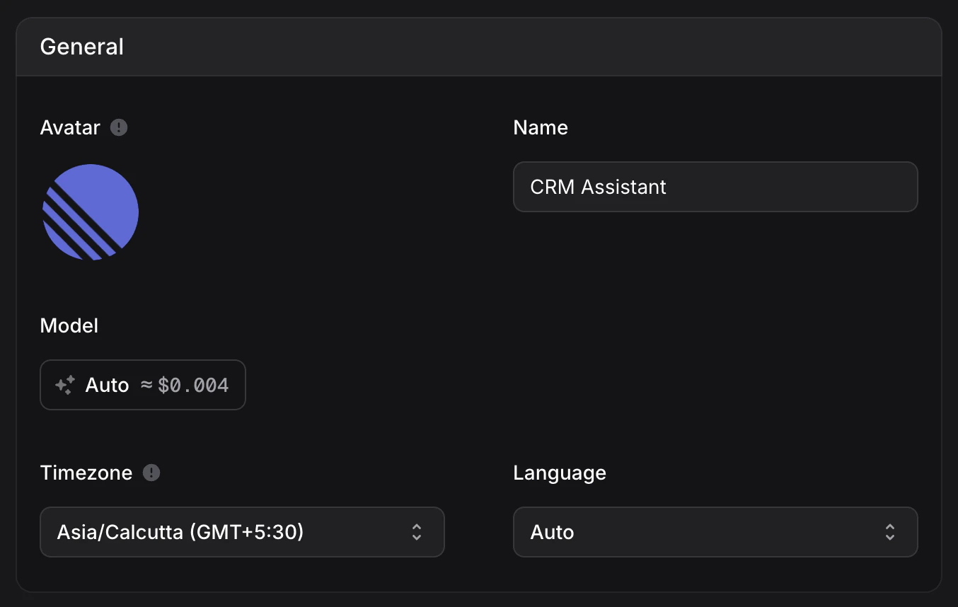Click the Name field containing CRM Assistant
958x607 pixels.
715,187
